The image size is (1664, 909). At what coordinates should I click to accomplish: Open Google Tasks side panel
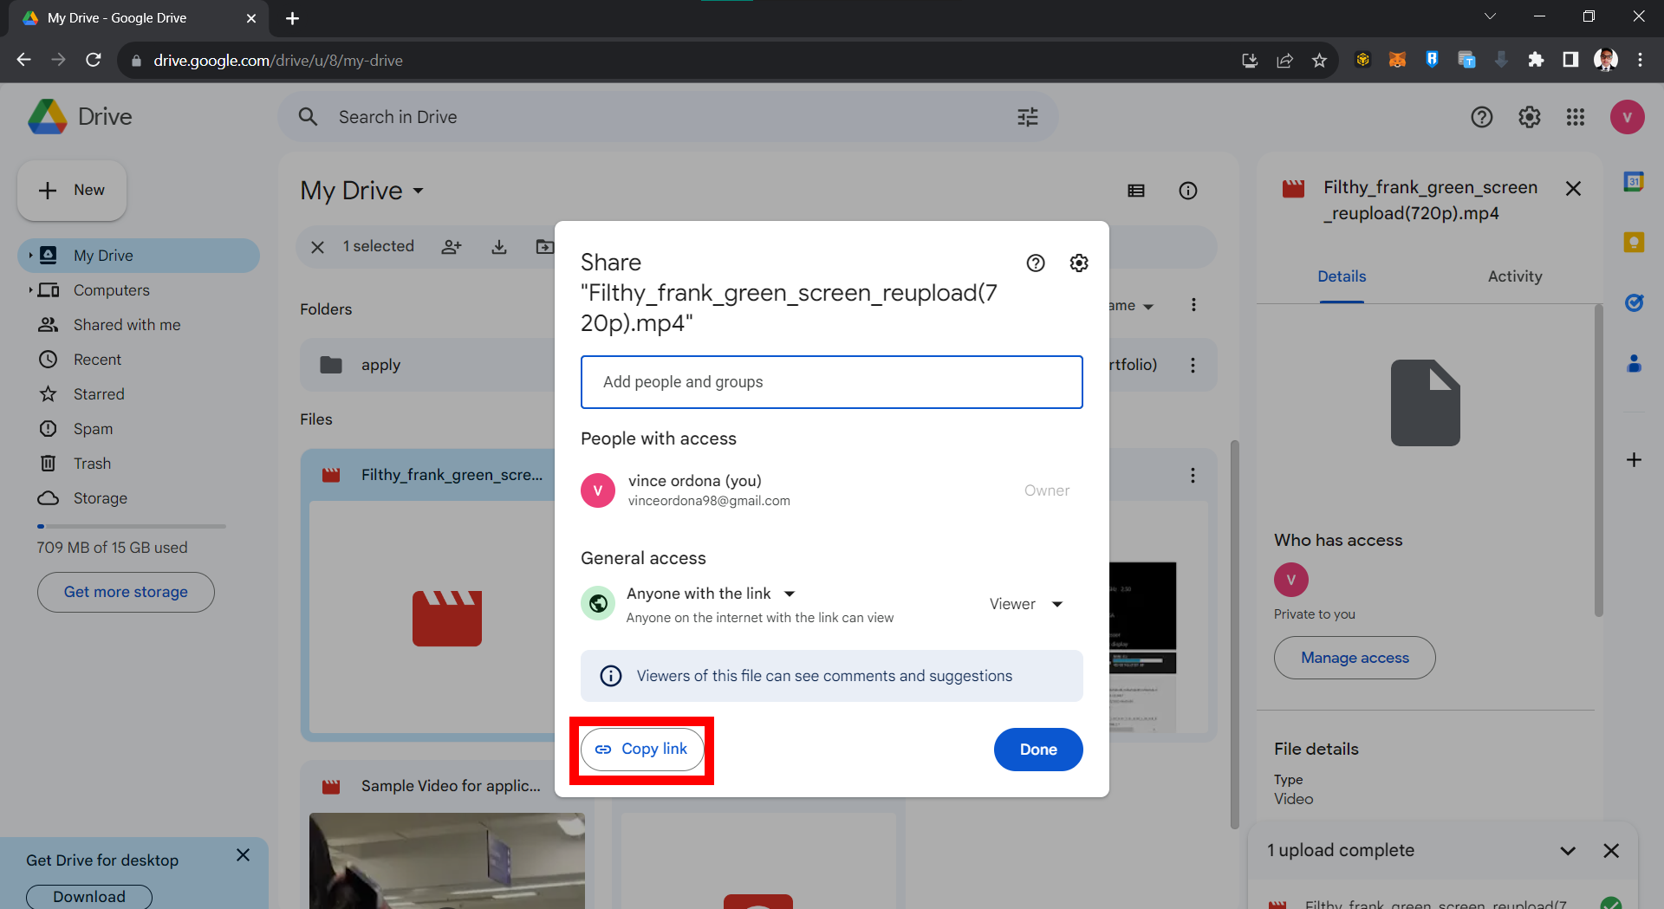click(x=1635, y=303)
